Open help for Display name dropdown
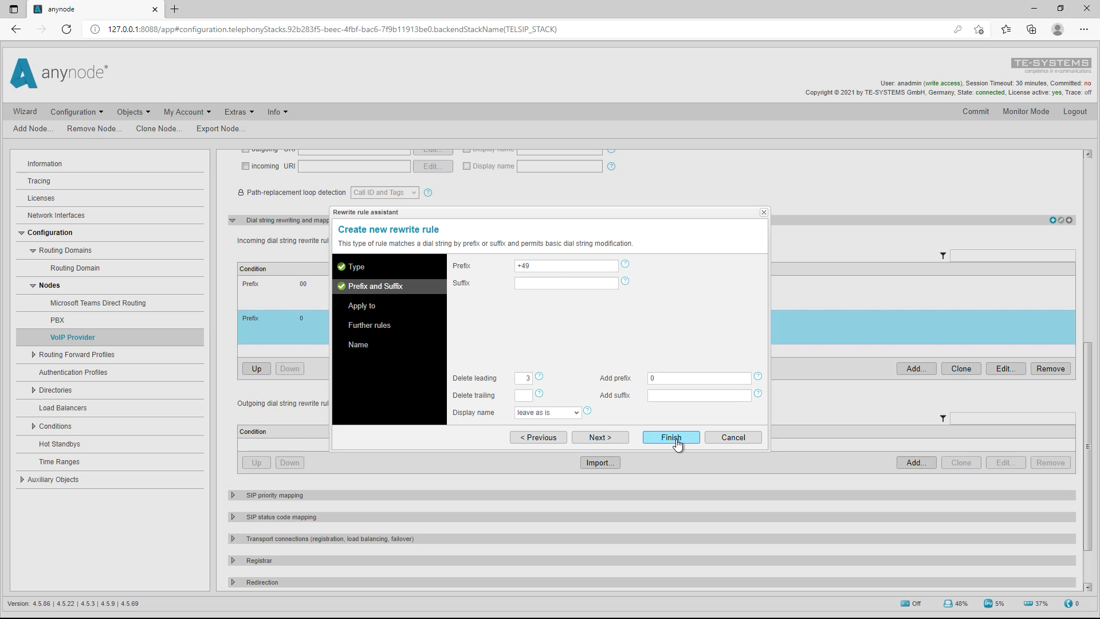This screenshot has height=619, width=1100. 587,410
